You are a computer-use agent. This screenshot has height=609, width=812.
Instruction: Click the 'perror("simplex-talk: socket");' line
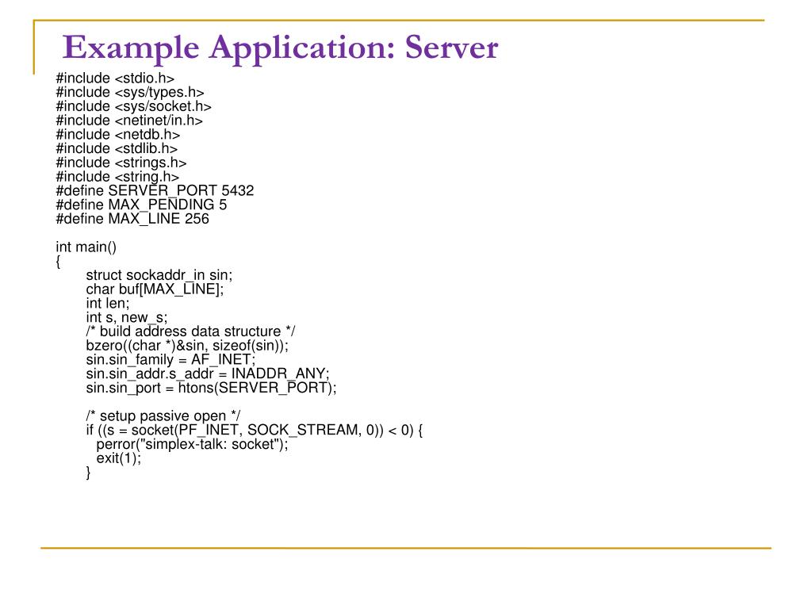pyautogui.click(x=192, y=444)
